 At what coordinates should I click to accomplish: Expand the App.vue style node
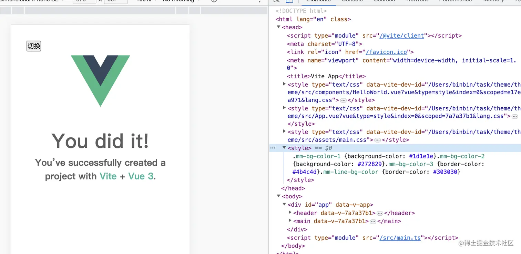pos(284,108)
